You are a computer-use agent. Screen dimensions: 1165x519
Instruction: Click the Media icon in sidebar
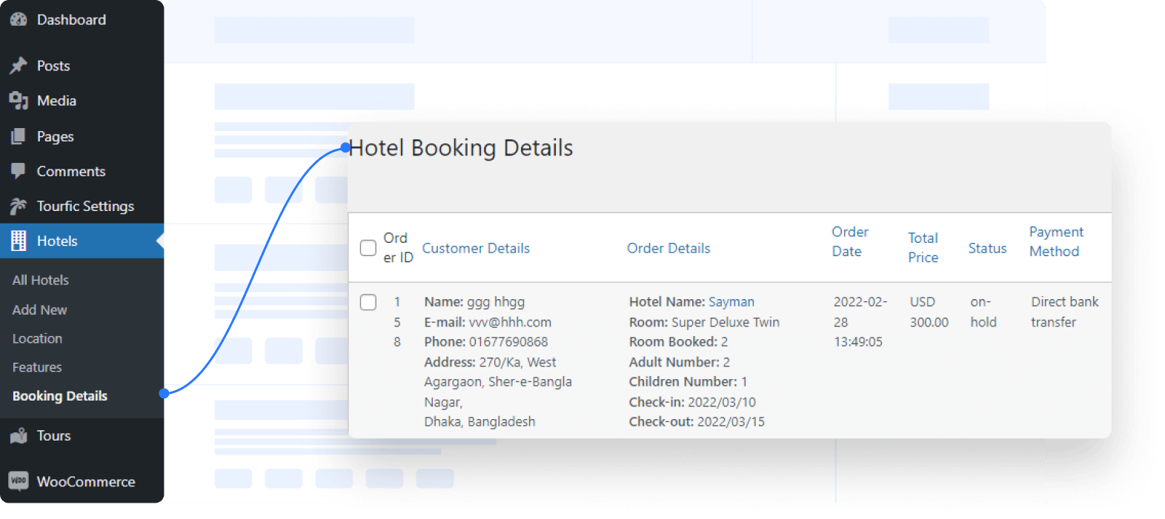coord(19,101)
